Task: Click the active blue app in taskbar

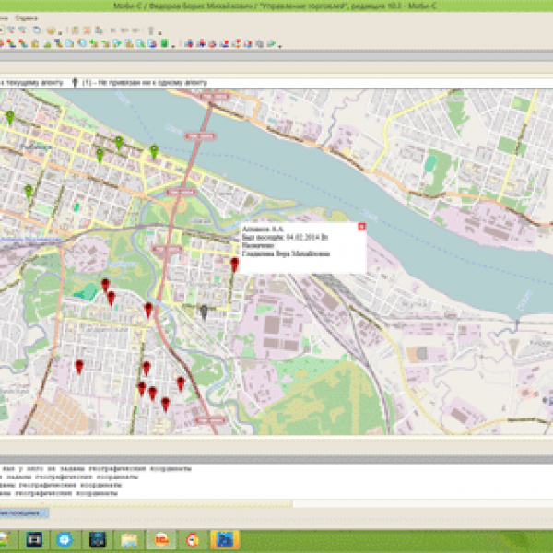Action: point(224,538)
